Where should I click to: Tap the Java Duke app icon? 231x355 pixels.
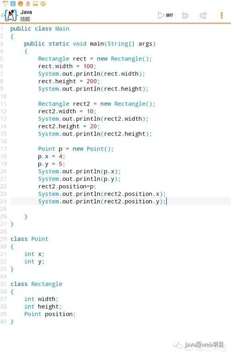pos(11,16)
